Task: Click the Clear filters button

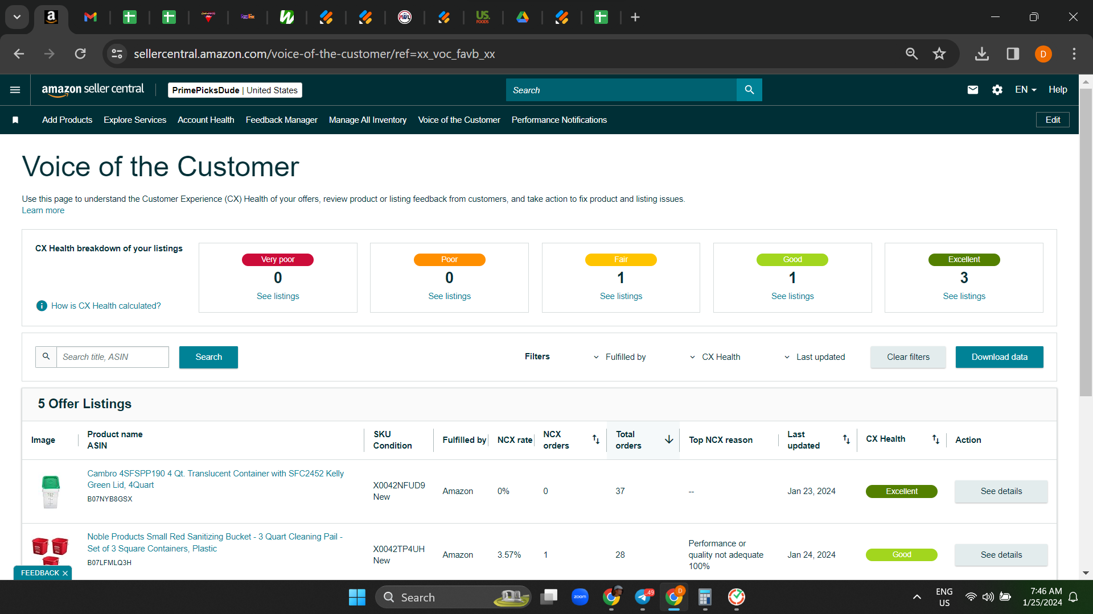Action: click(908, 357)
